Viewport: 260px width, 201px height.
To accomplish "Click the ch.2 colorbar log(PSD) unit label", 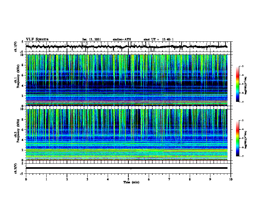I will pos(246,140).
